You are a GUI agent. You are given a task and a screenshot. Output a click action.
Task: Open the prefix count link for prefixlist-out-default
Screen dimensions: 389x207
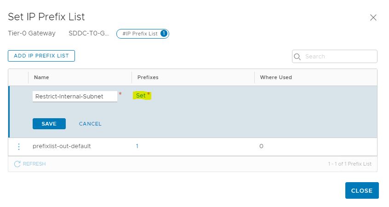click(x=137, y=146)
